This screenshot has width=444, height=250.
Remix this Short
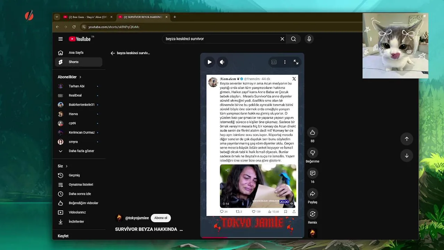pyautogui.click(x=313, y=214)
